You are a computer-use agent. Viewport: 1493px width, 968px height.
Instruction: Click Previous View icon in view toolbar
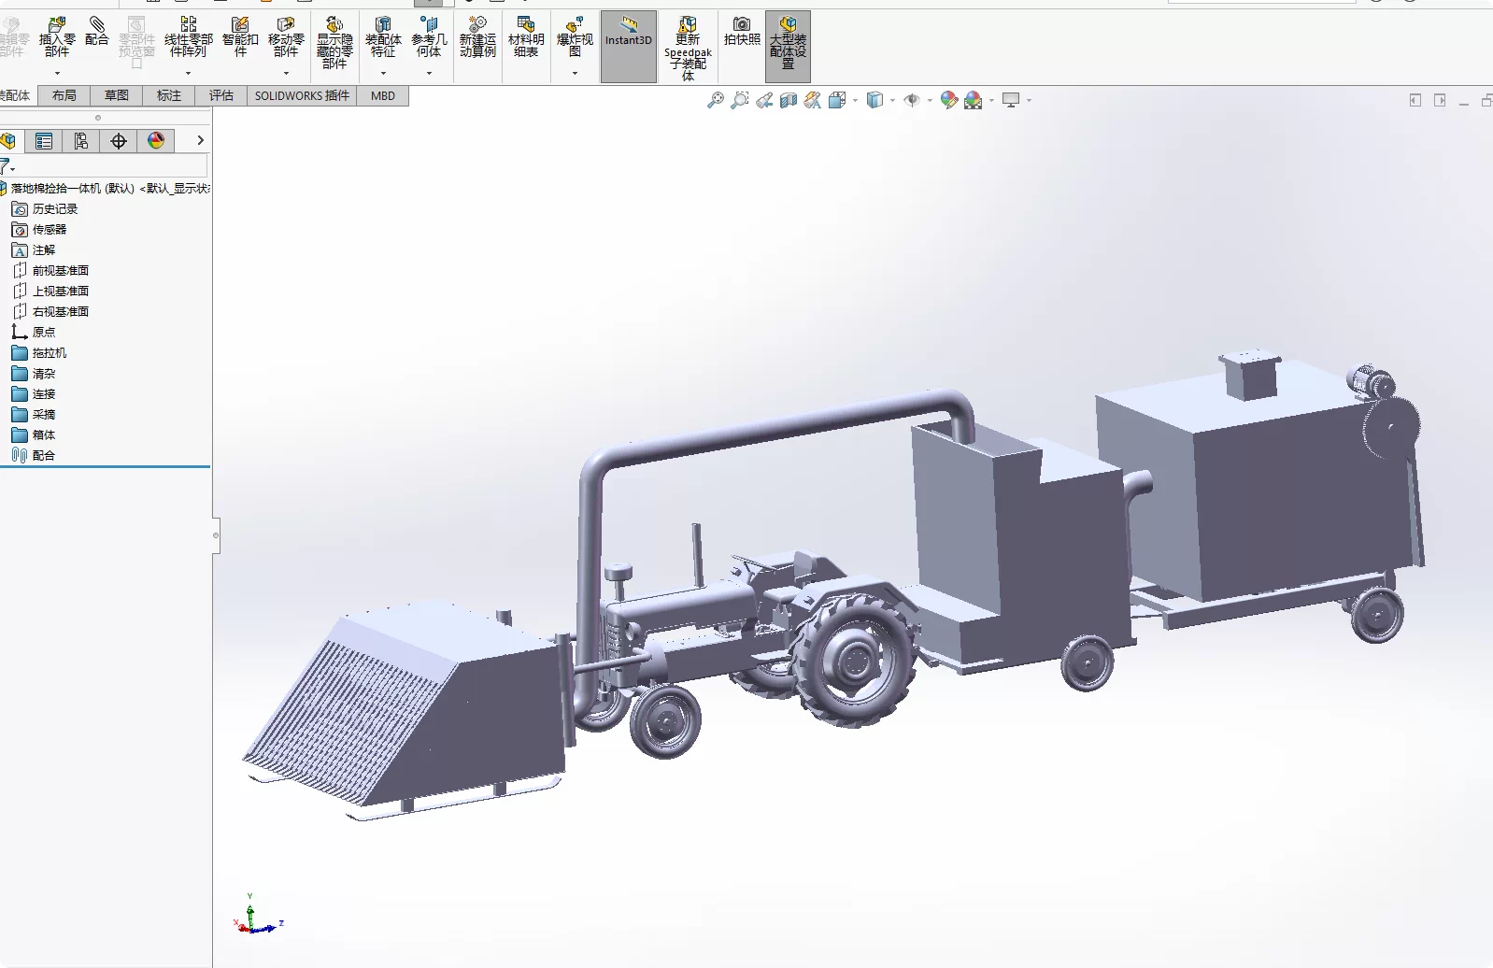tap(764, 100)
